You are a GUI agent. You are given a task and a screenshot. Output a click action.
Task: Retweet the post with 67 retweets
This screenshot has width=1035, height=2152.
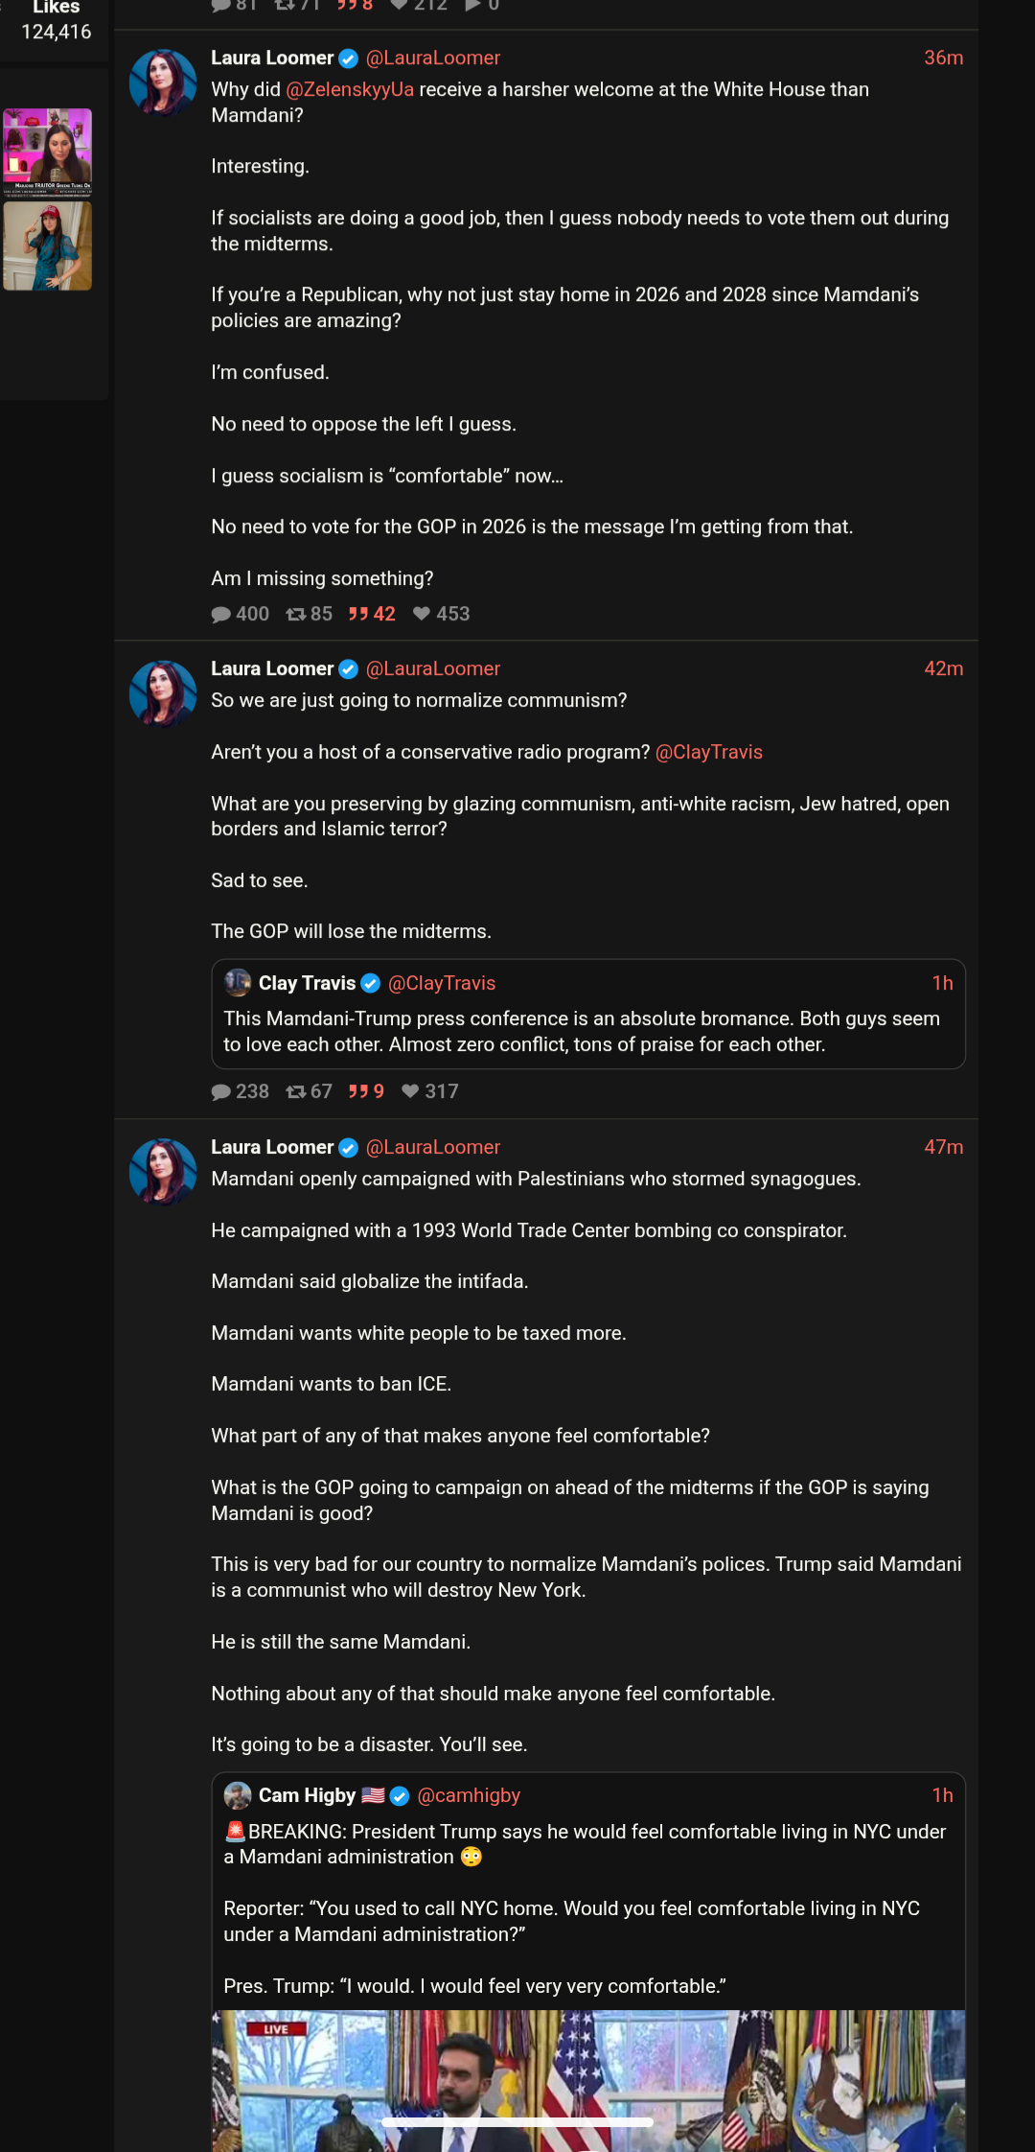point(296,1092)
